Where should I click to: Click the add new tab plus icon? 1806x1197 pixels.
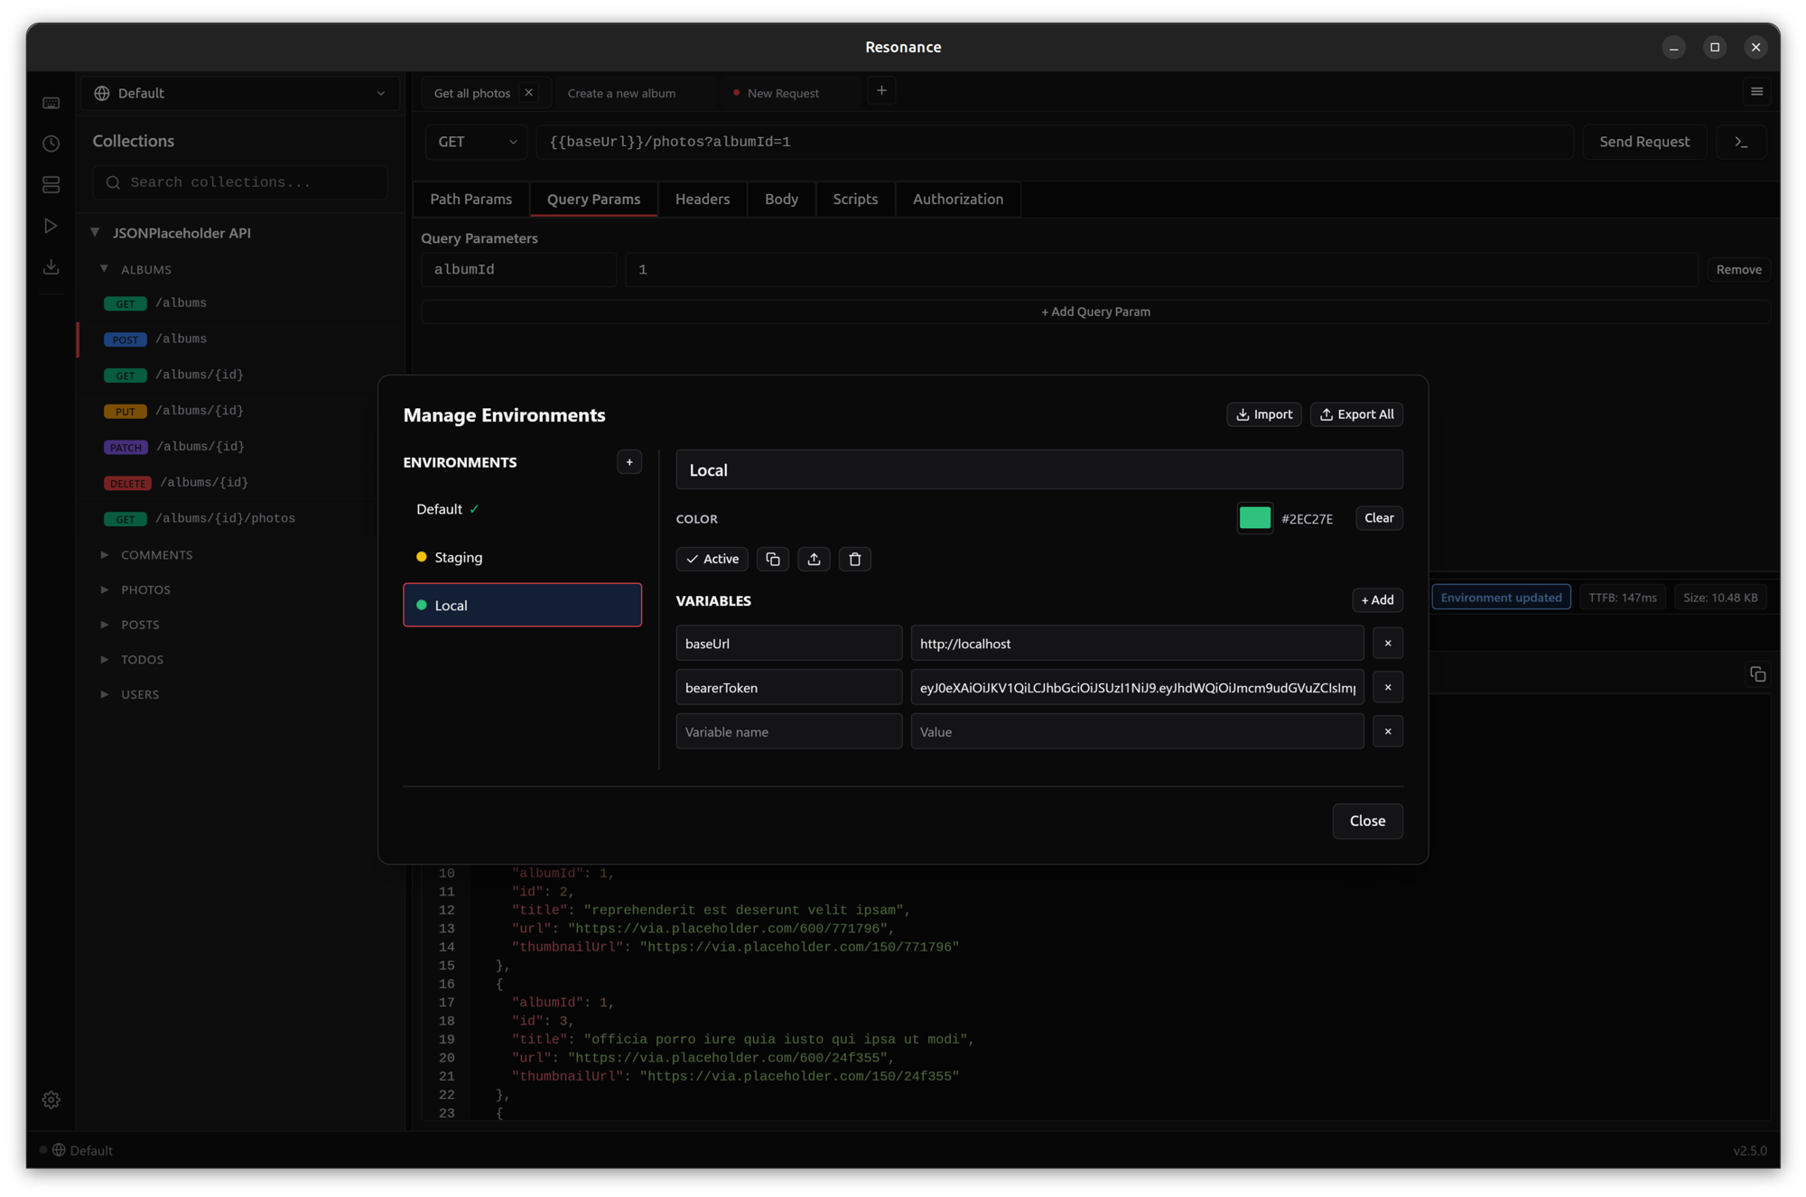[881, 90]
